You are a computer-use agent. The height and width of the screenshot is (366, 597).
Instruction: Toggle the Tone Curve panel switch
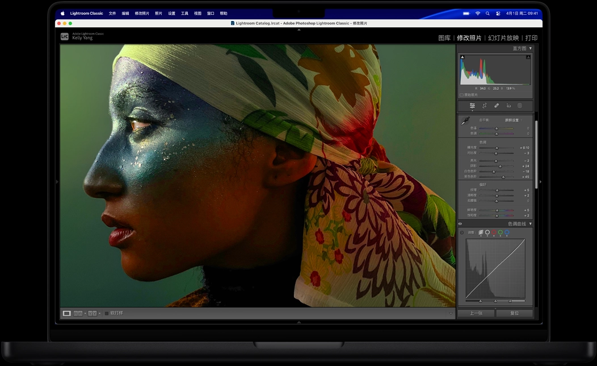[460, 223]
